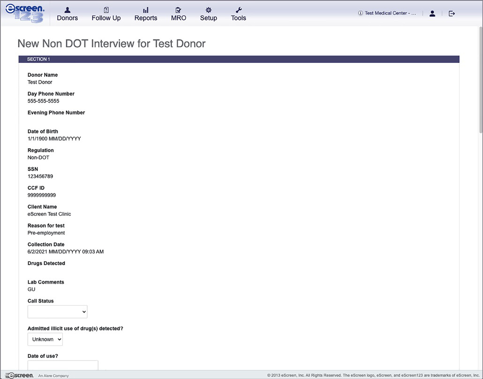Click the Follow Up clipboard icon
Viewport: 483px width, 379px height.
click(106, 10)
